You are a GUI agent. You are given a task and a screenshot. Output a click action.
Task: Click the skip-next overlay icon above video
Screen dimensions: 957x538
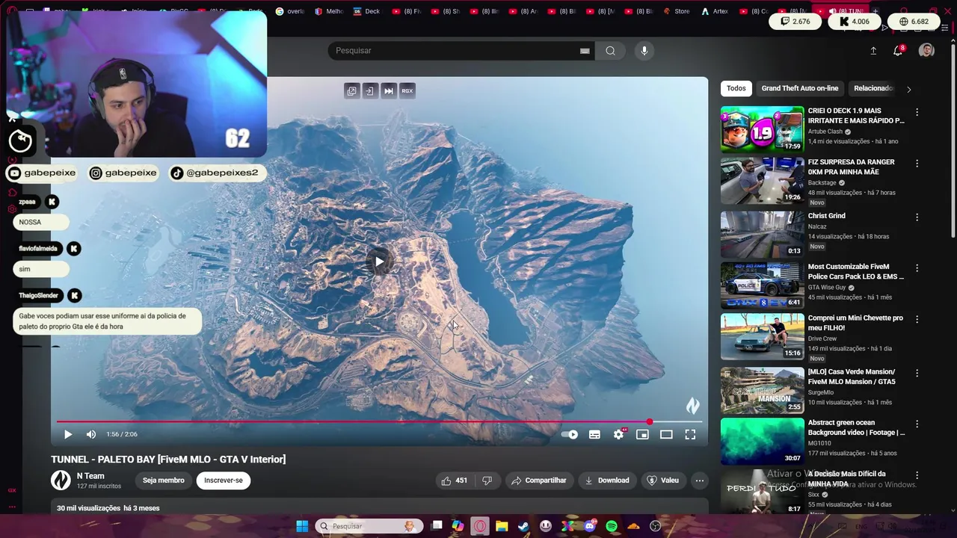(x=388, y=90)
